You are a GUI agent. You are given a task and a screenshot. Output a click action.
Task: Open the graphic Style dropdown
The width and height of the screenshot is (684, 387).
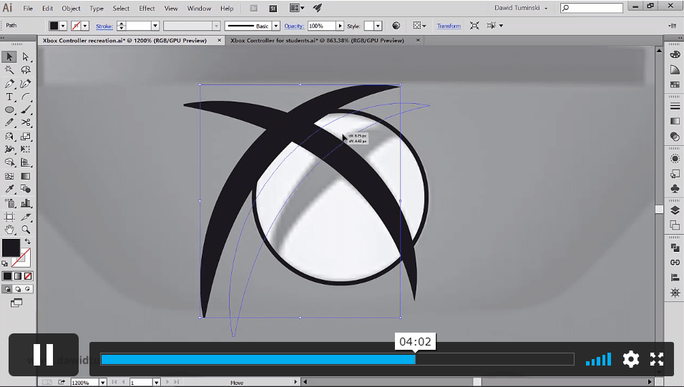tap(378, 26)
